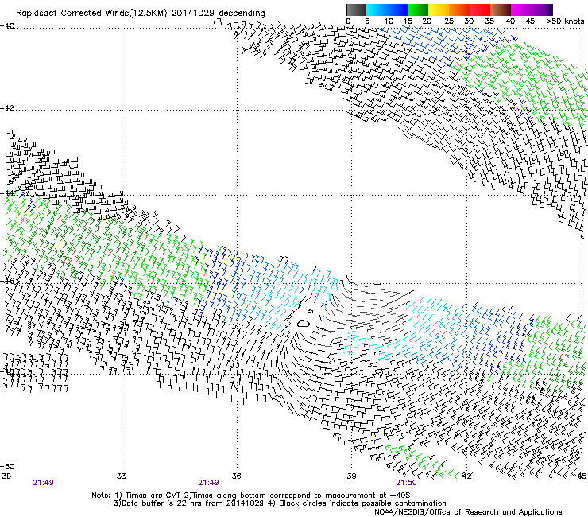This screenshot has height=517, width=588.
Task: Click the NOAA/NESDIS credit text
Action: pos(468,512)
